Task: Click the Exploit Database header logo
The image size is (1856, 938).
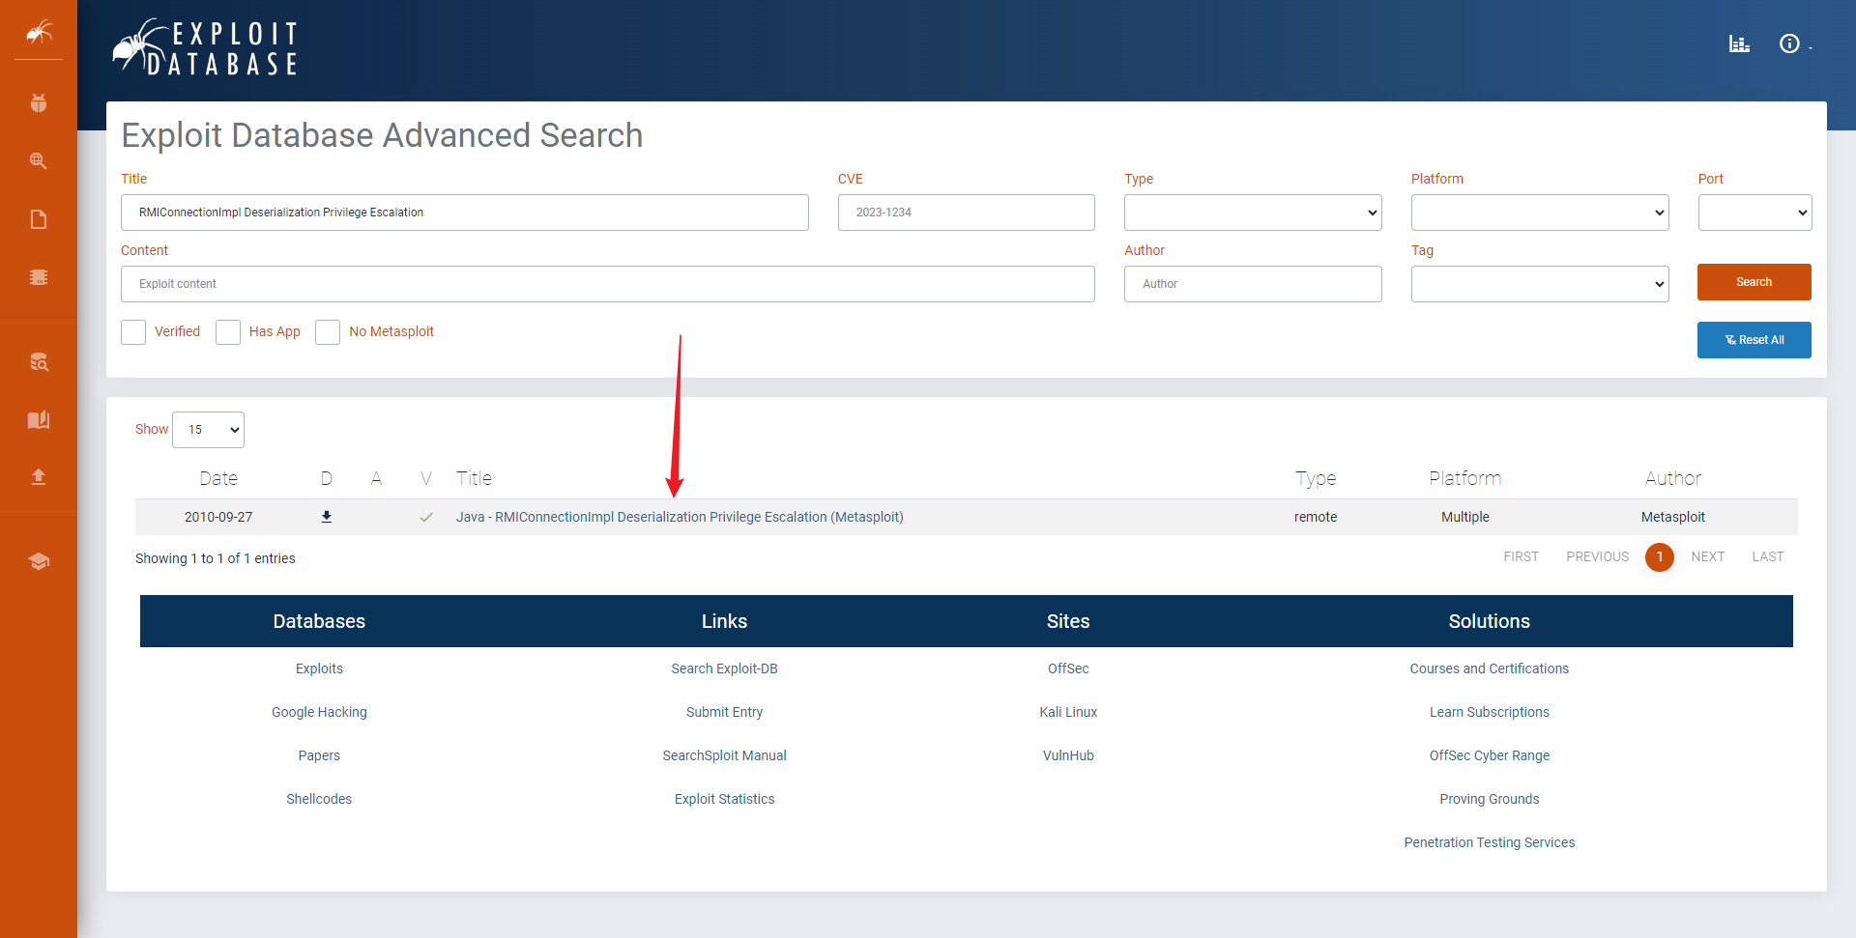Action: point(205,46)
